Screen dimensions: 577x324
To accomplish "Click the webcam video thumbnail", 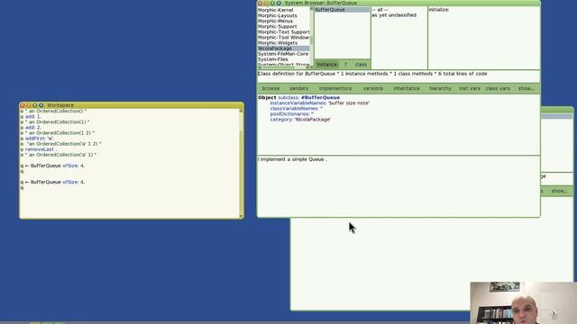I will (523, 302).
